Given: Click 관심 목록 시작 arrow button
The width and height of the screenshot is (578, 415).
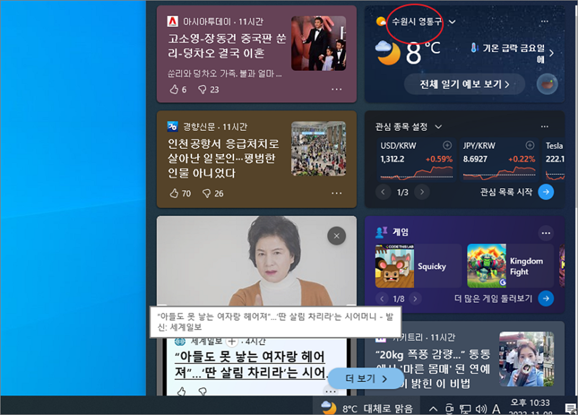Looking at the screenshot, I should tap(546, 192).
